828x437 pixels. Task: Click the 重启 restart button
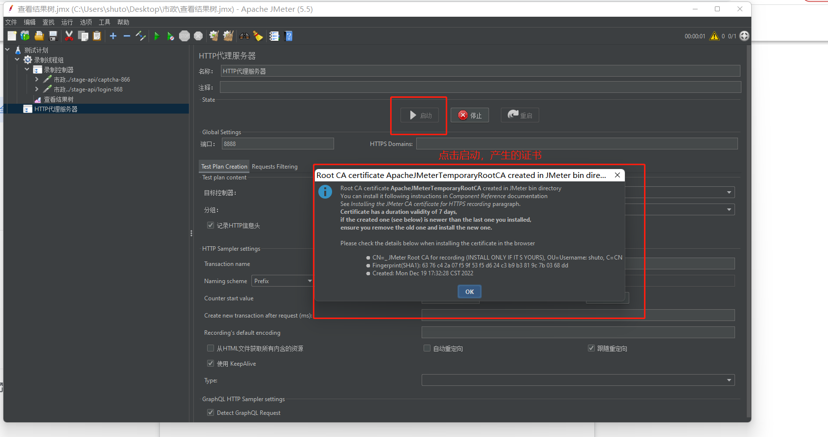tap(520, 115)
